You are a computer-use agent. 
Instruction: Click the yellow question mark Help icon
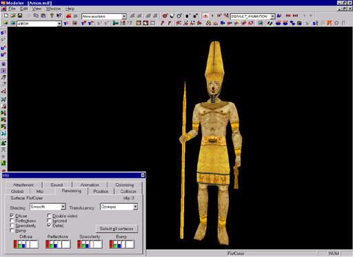click(x=52, y=16)
